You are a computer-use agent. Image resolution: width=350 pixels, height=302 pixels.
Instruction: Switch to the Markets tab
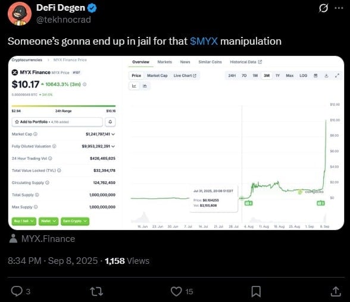(x=165, y=62)
